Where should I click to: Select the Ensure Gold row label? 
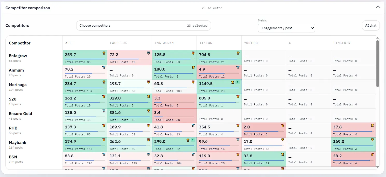click(x=20, y=113)
